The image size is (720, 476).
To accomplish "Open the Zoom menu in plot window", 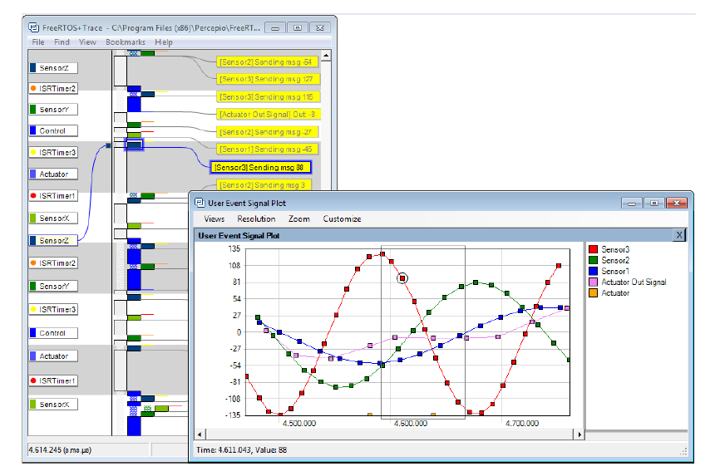I will [x=299, y=219].
